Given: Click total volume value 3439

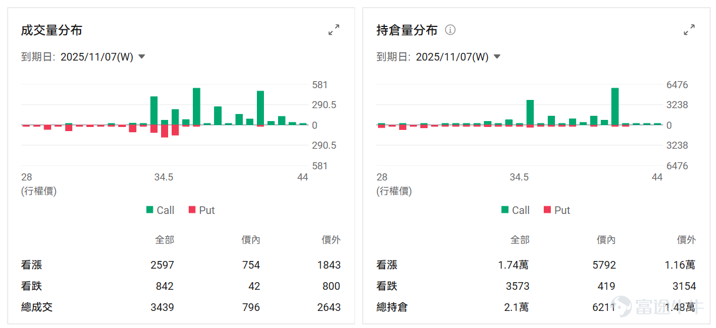Looking at the screenshot, I should coord(162,307).
